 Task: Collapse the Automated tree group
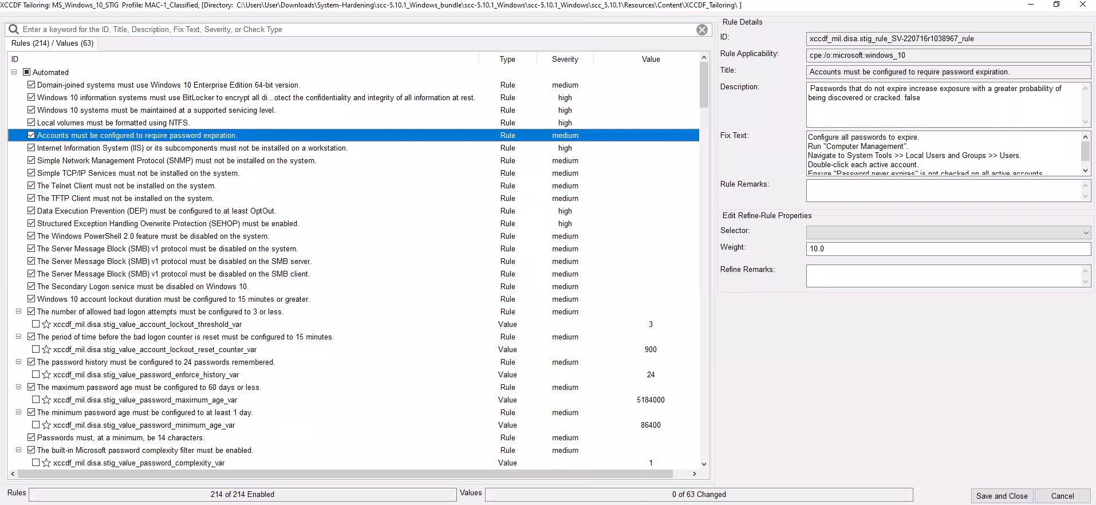(x=14, y=72)
